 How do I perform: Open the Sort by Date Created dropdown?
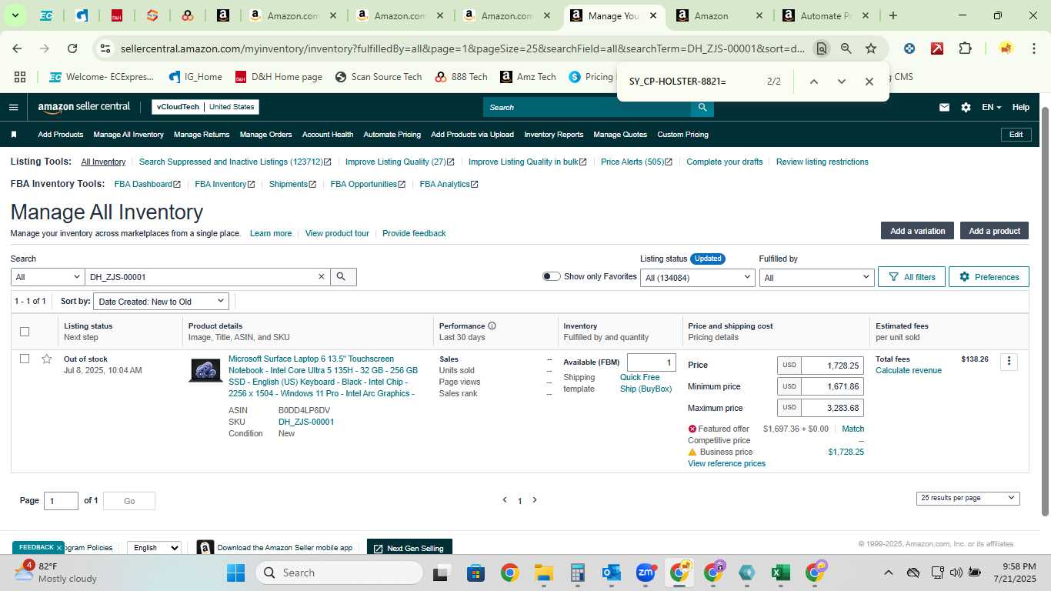(162, 302)
